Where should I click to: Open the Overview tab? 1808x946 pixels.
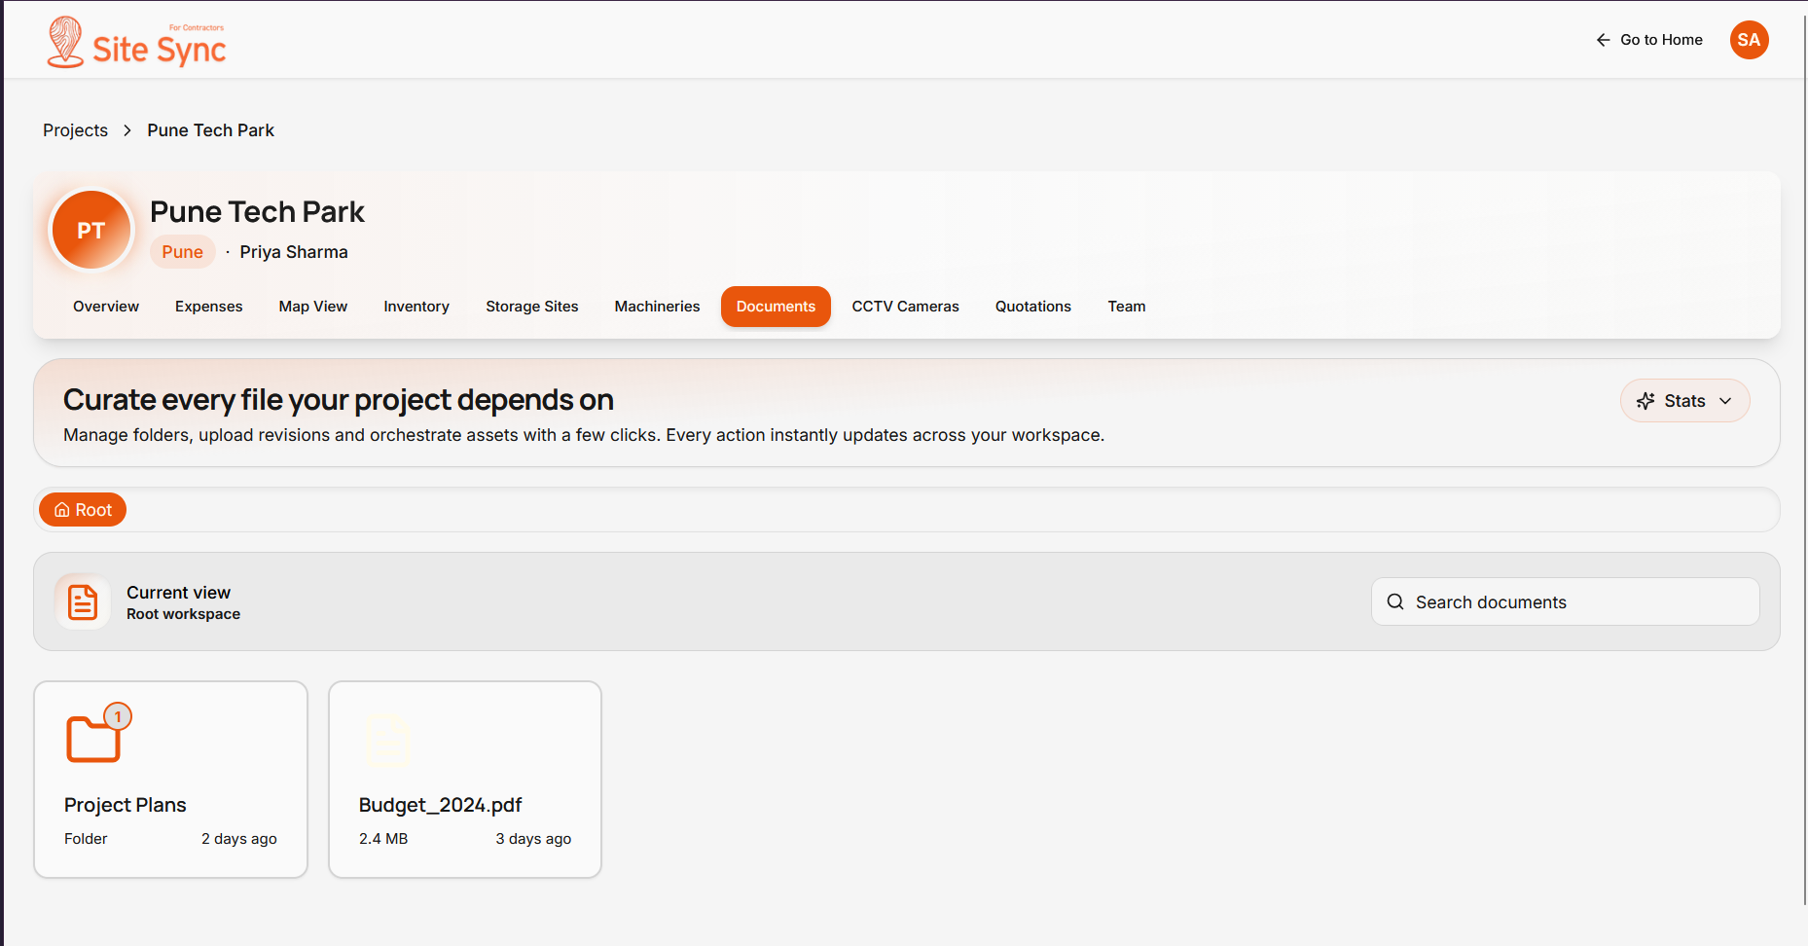106,307
